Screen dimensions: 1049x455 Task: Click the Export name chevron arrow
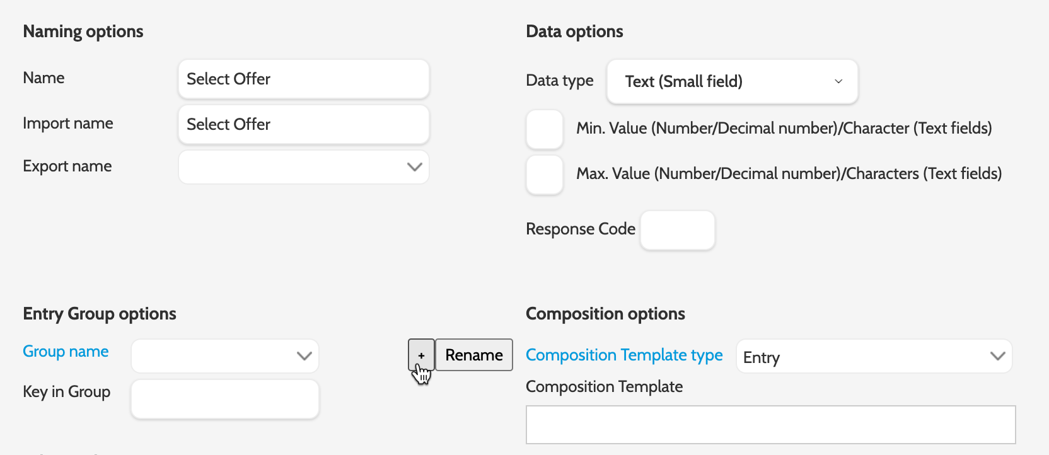tap(414, 167)
